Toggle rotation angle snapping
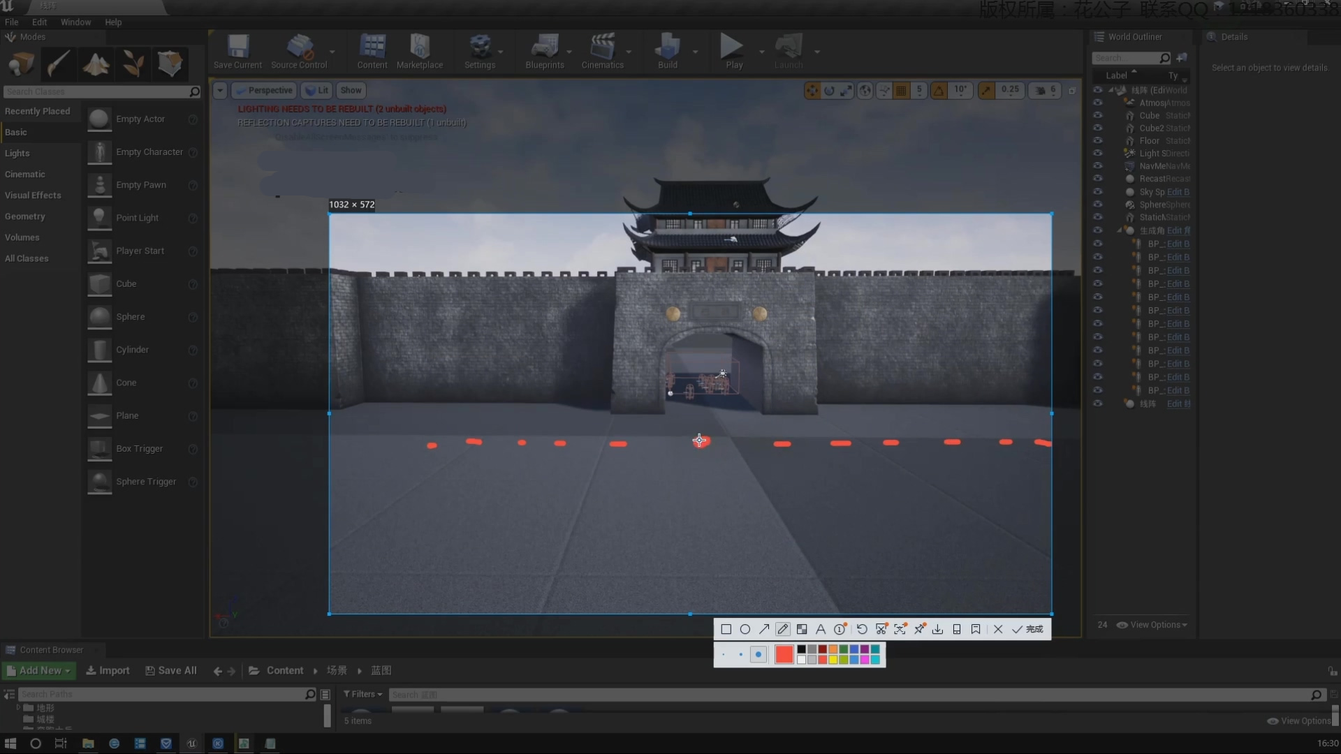Screen dimensions: 1341x754 (939, 91)
